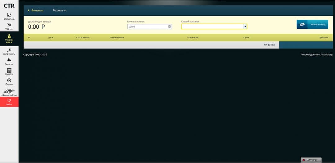This screenshot has height=163, width=335.
Task: Open Инструменты wrench icon
Action: (9, 50)
